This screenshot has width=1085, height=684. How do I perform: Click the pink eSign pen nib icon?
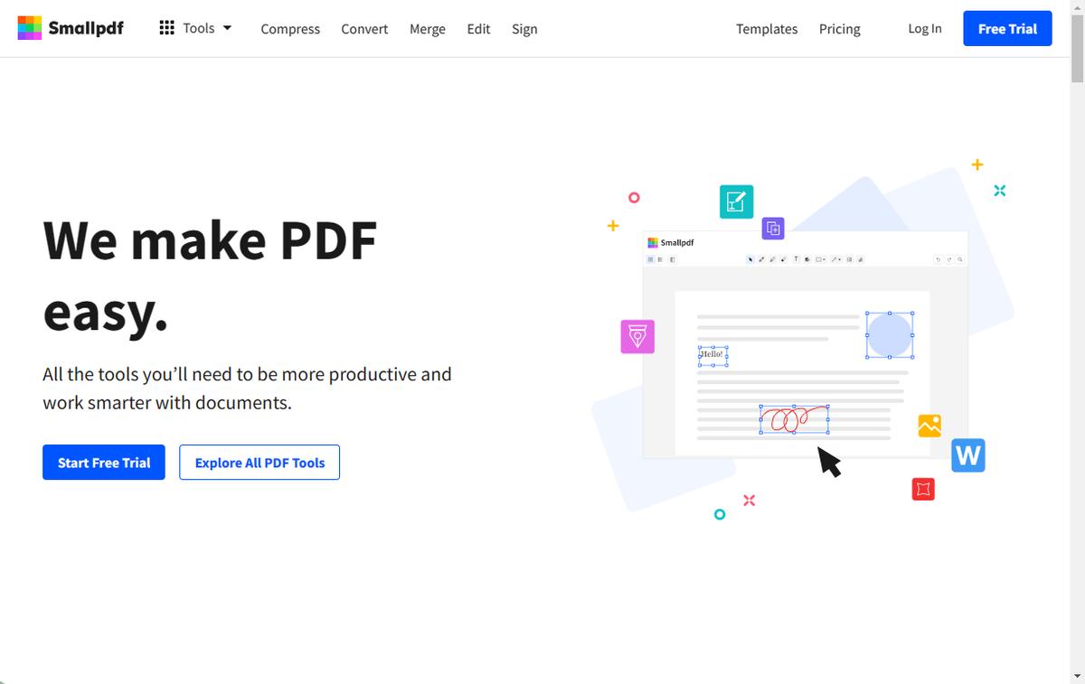point(637,336)
